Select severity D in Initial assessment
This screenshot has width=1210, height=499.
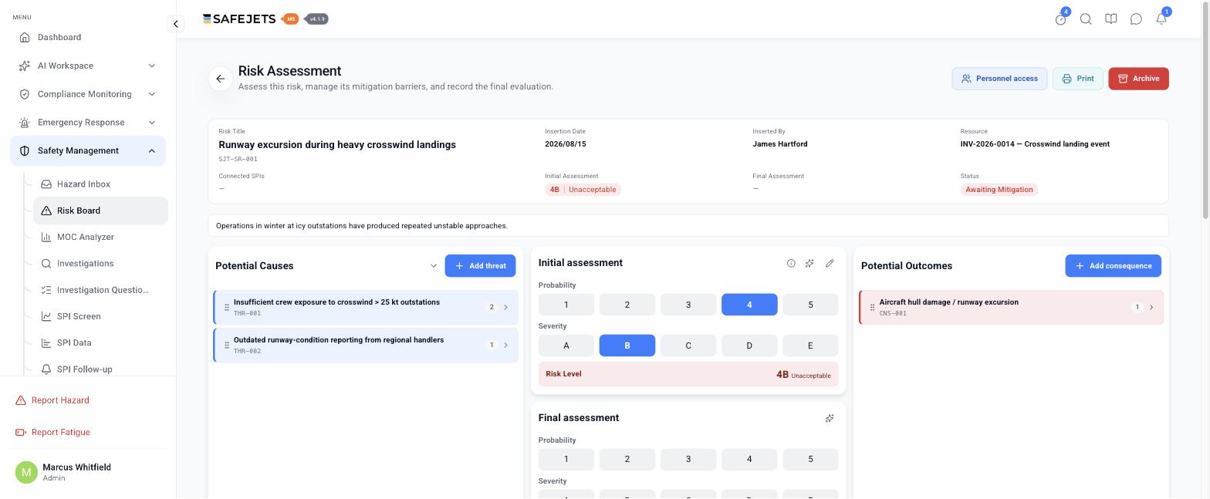click(x=749, y=346)
